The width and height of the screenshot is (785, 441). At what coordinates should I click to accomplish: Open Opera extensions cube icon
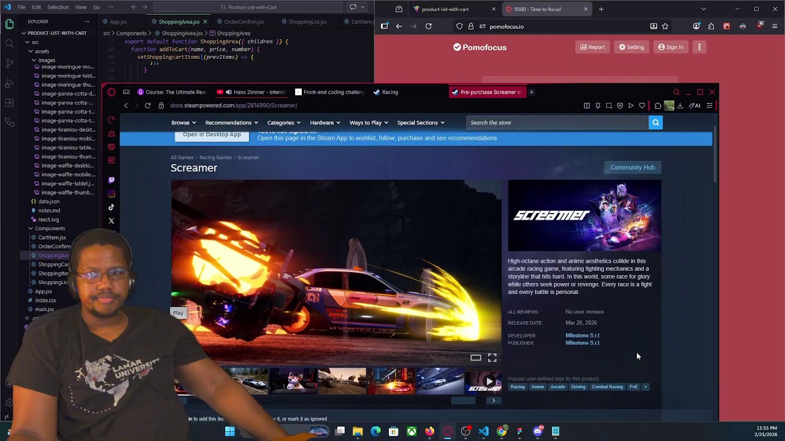point(658,105)
